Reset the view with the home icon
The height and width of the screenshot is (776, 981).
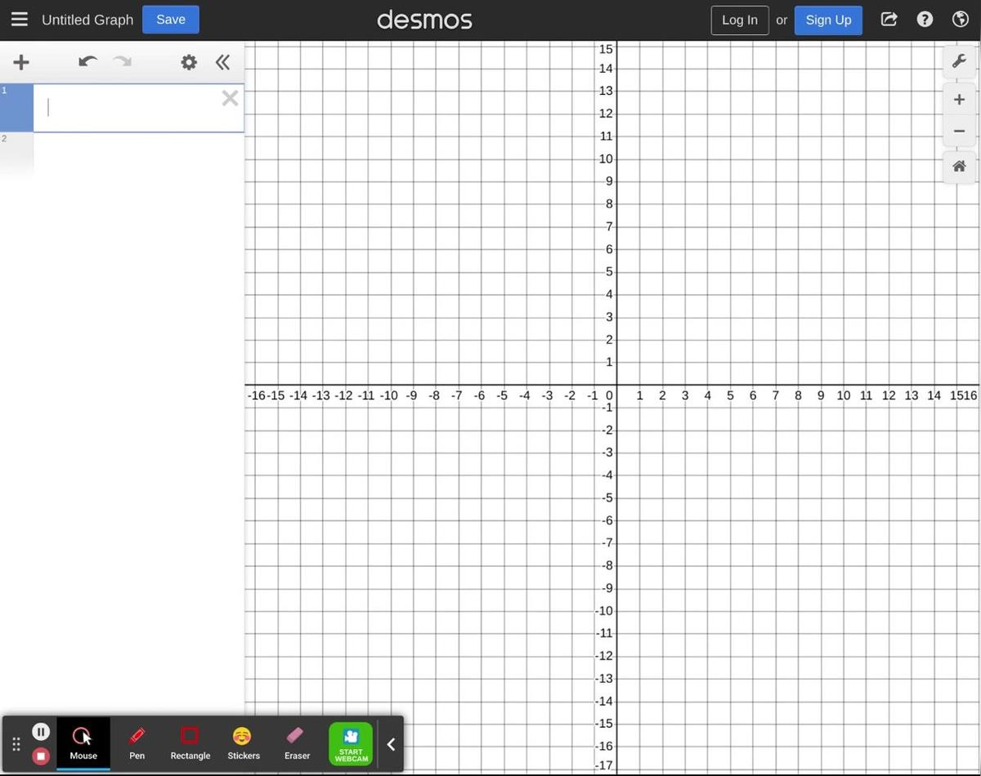[959, 166]
